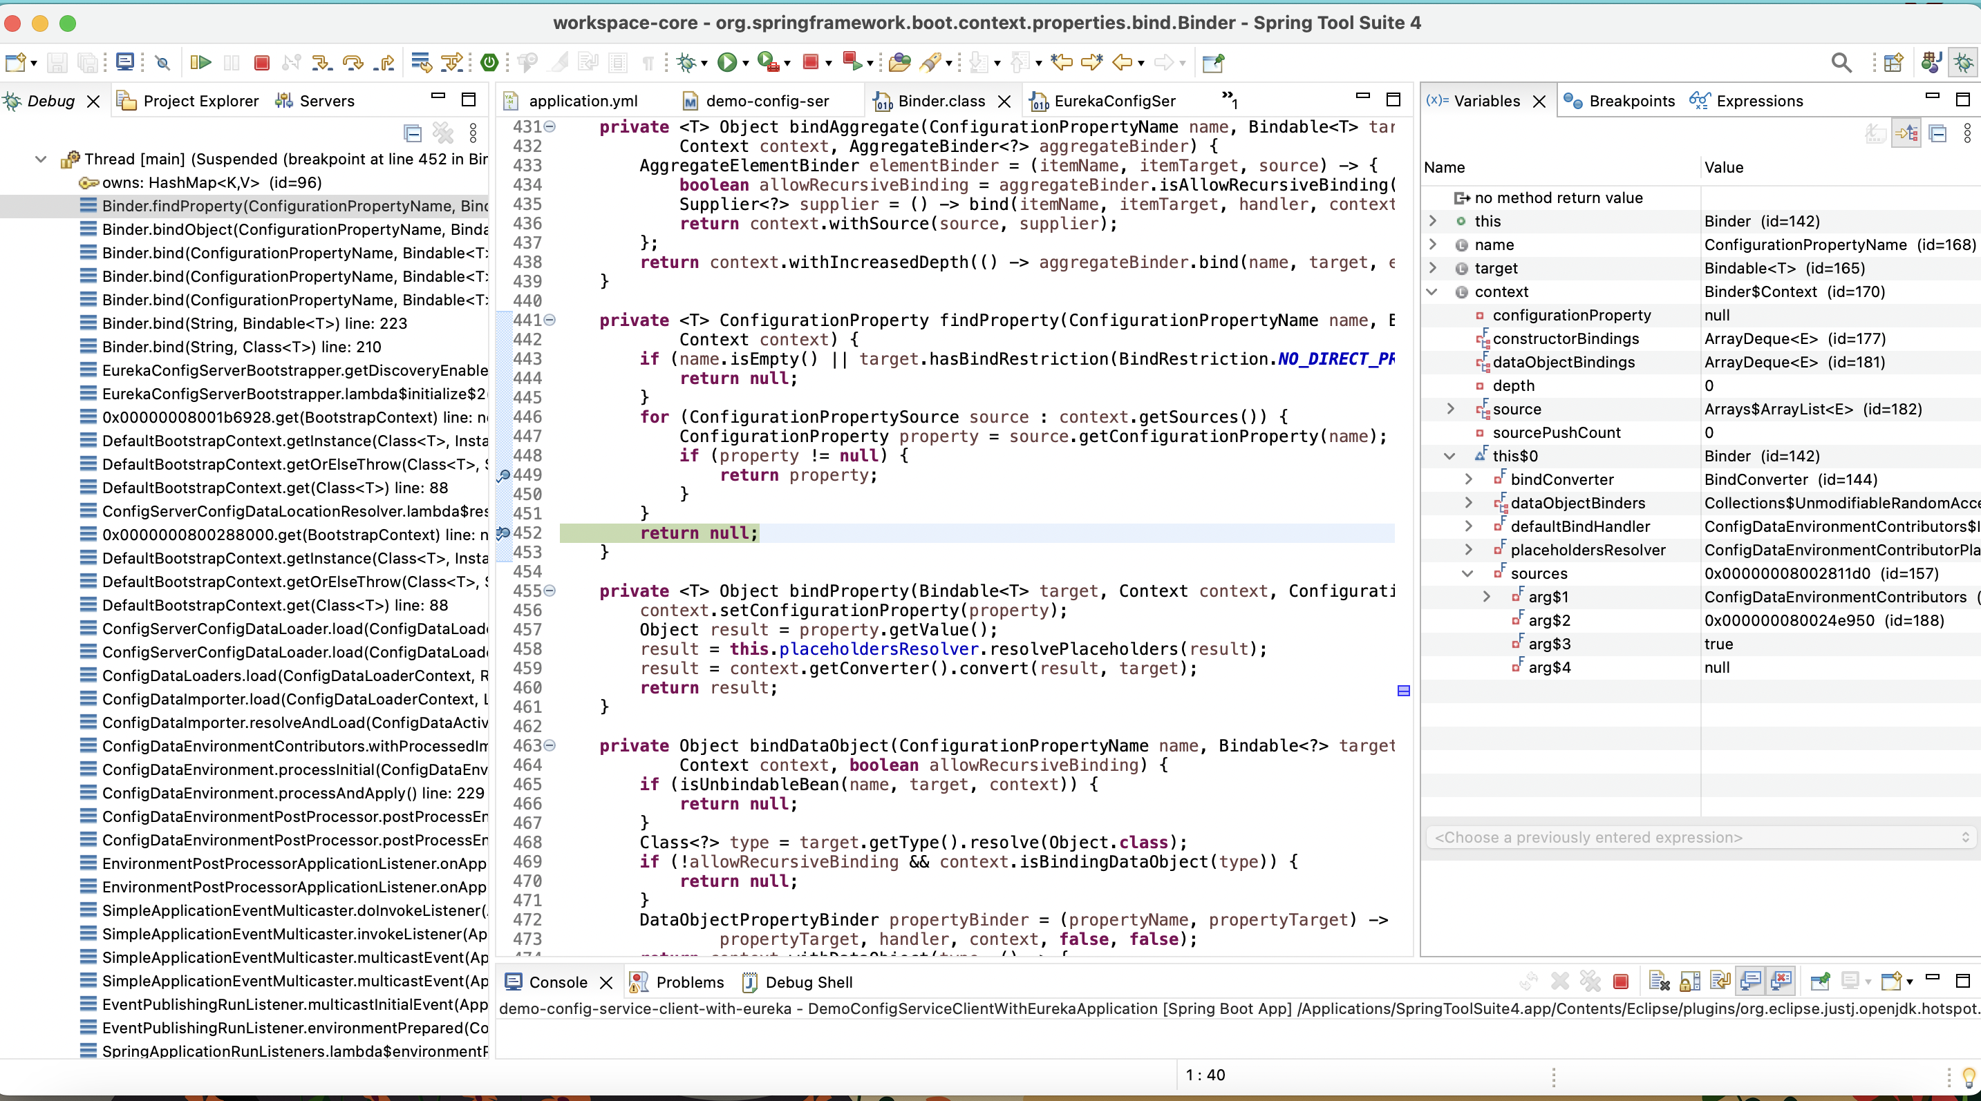The image size is (1981, 1101).
Task: Click the Terminate red square icon
Action: click(x=261, y=63)
